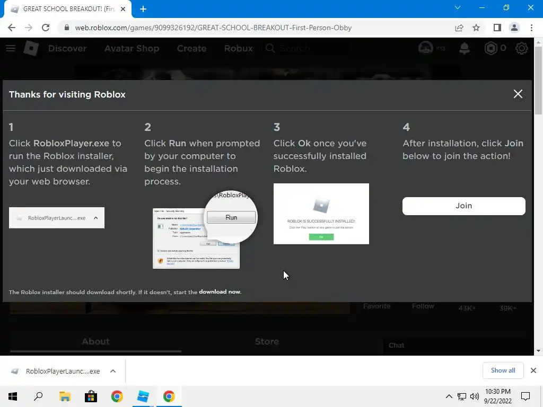Open the Roblox hamburger menu icon
Image resolution: width=543 pixels, height=407 pixels.
(11, 48)
